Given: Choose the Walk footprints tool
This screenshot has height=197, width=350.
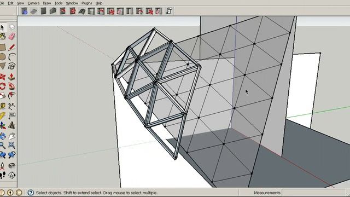Looking at the screenshot, I should point(2,175).
